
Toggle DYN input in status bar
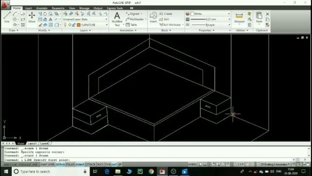107,164
